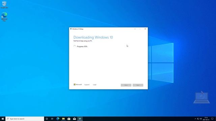The height and width of the screenshot is (121, 216).
Task: Close the Windows 10 Setup window
Action: (145, 29)
